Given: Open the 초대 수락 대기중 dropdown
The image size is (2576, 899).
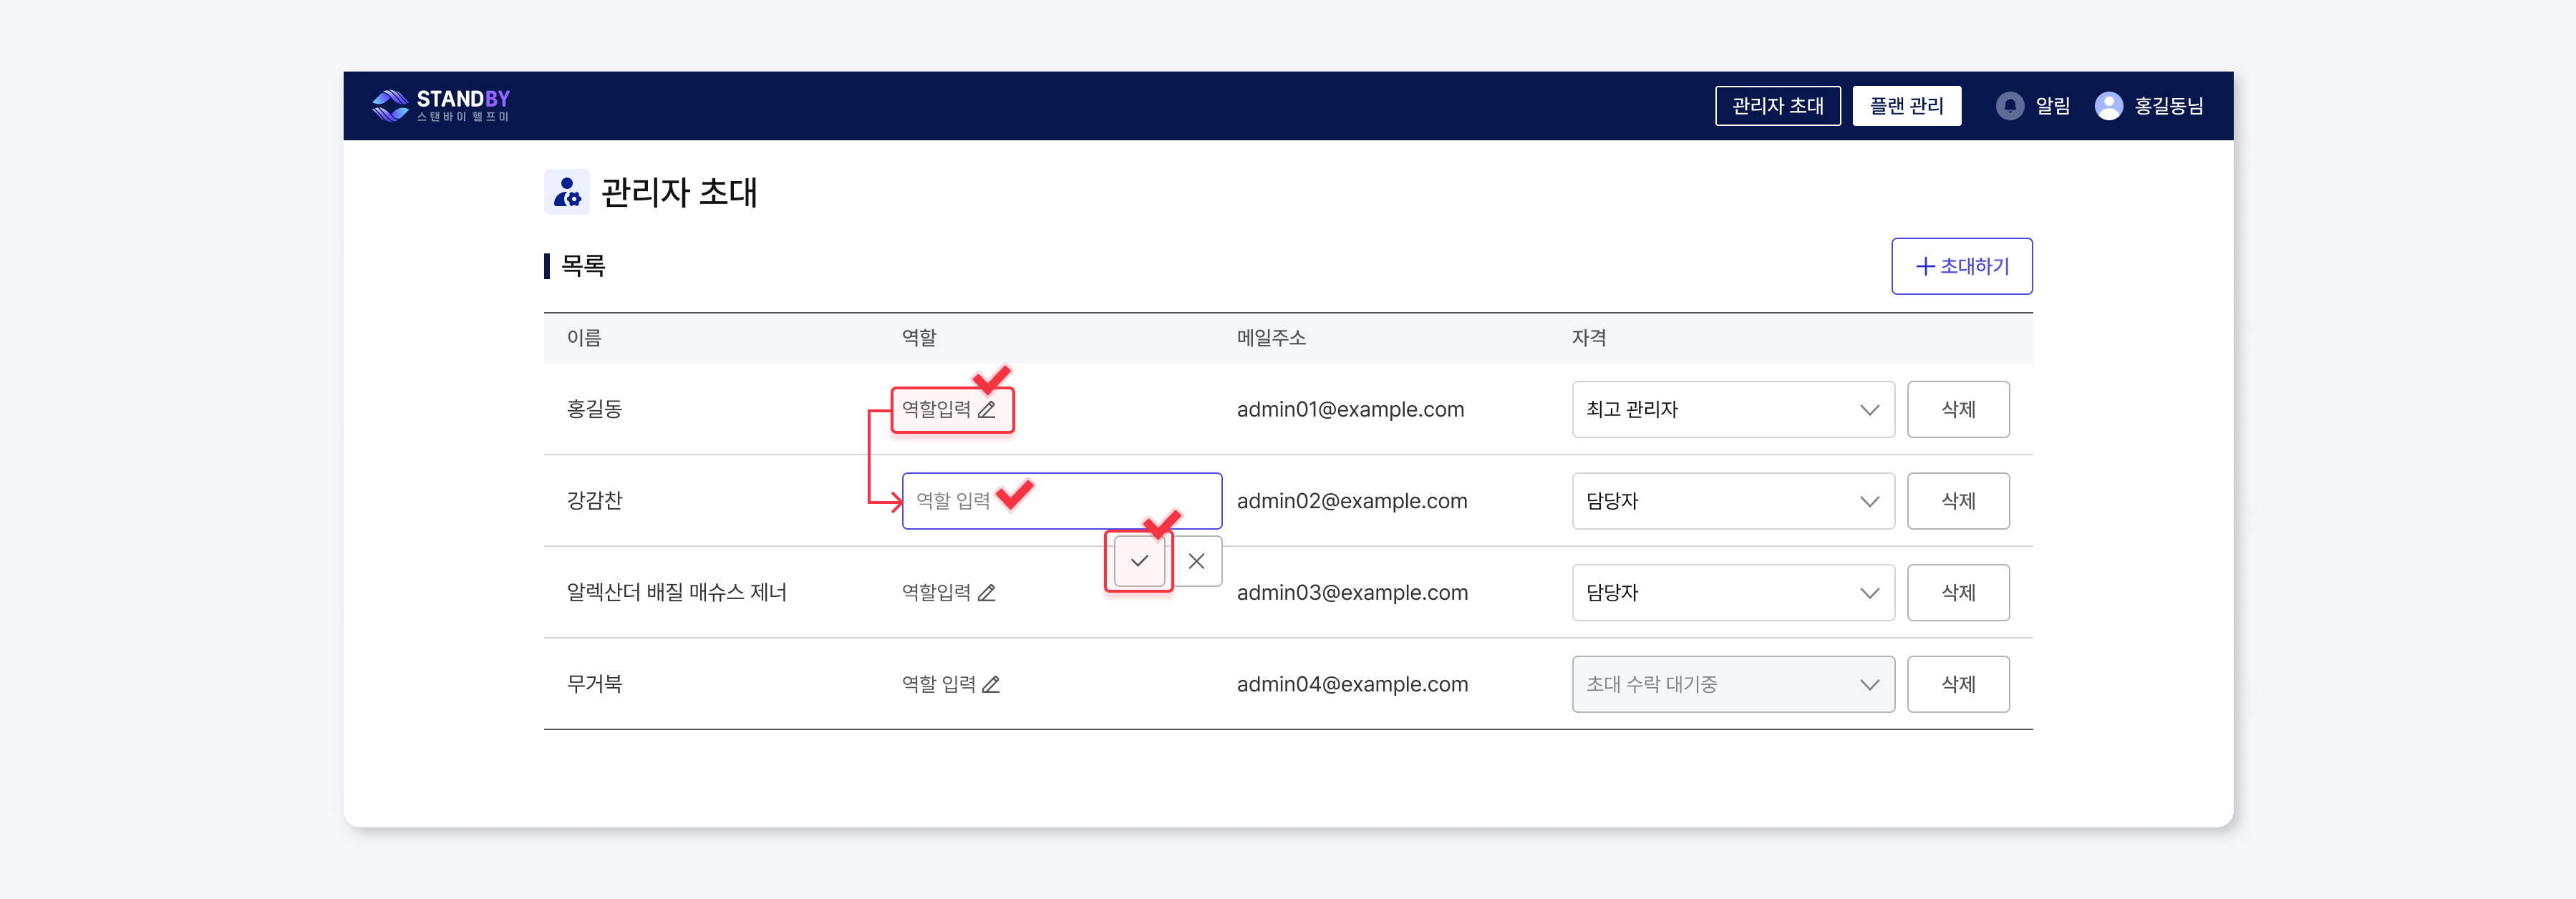Looking at the screenshot, I should (1732, 685).
